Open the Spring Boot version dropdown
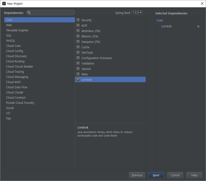Screen dimensions: 206x181 (137, 13)
